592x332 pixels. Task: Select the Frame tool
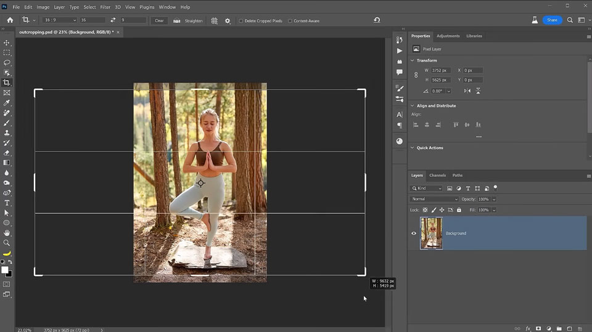pyautogui.click(x=7, y=93)
